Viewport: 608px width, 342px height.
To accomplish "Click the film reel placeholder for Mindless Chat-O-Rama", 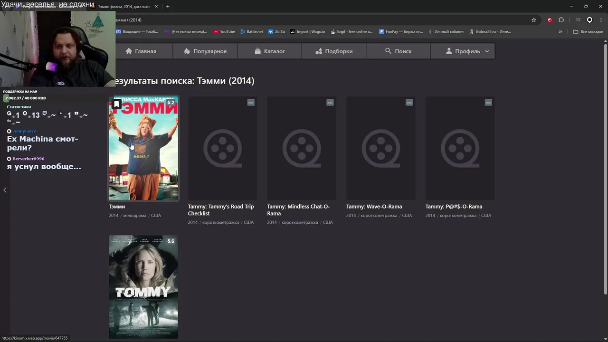I will 302,148.
